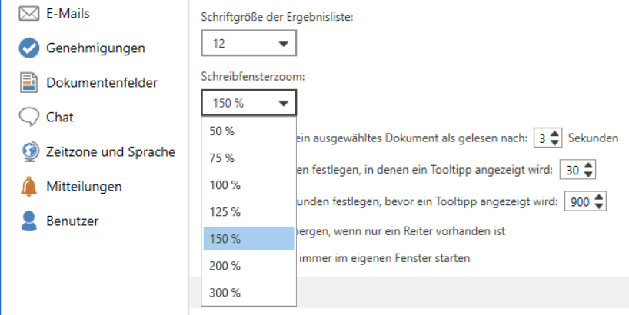Image resolution: width=629 pixels, height=315 pixels.
Task: Click the E-Mails envelope icon
Action: pyautogui.click(x=28, y=14)
